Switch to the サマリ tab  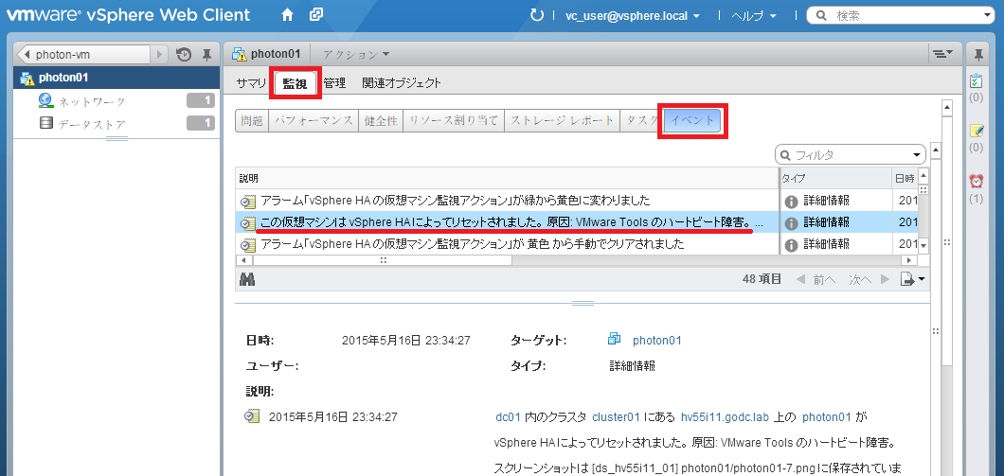click(251, 82)
